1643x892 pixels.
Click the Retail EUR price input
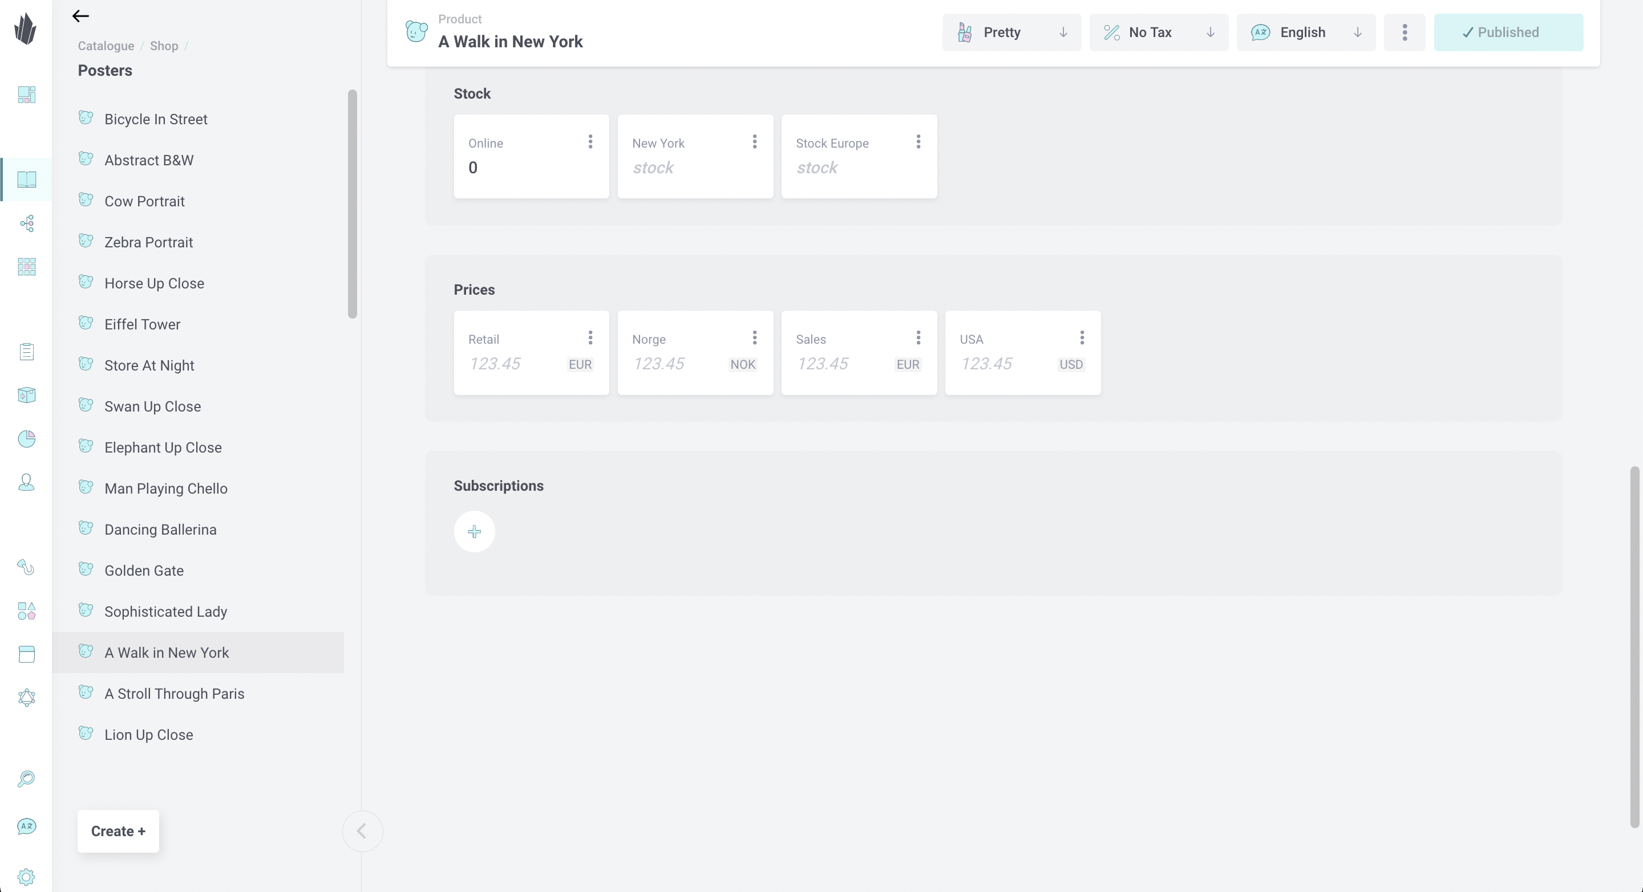513,364
